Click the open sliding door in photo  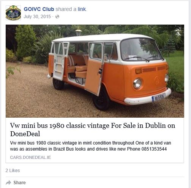94,68
